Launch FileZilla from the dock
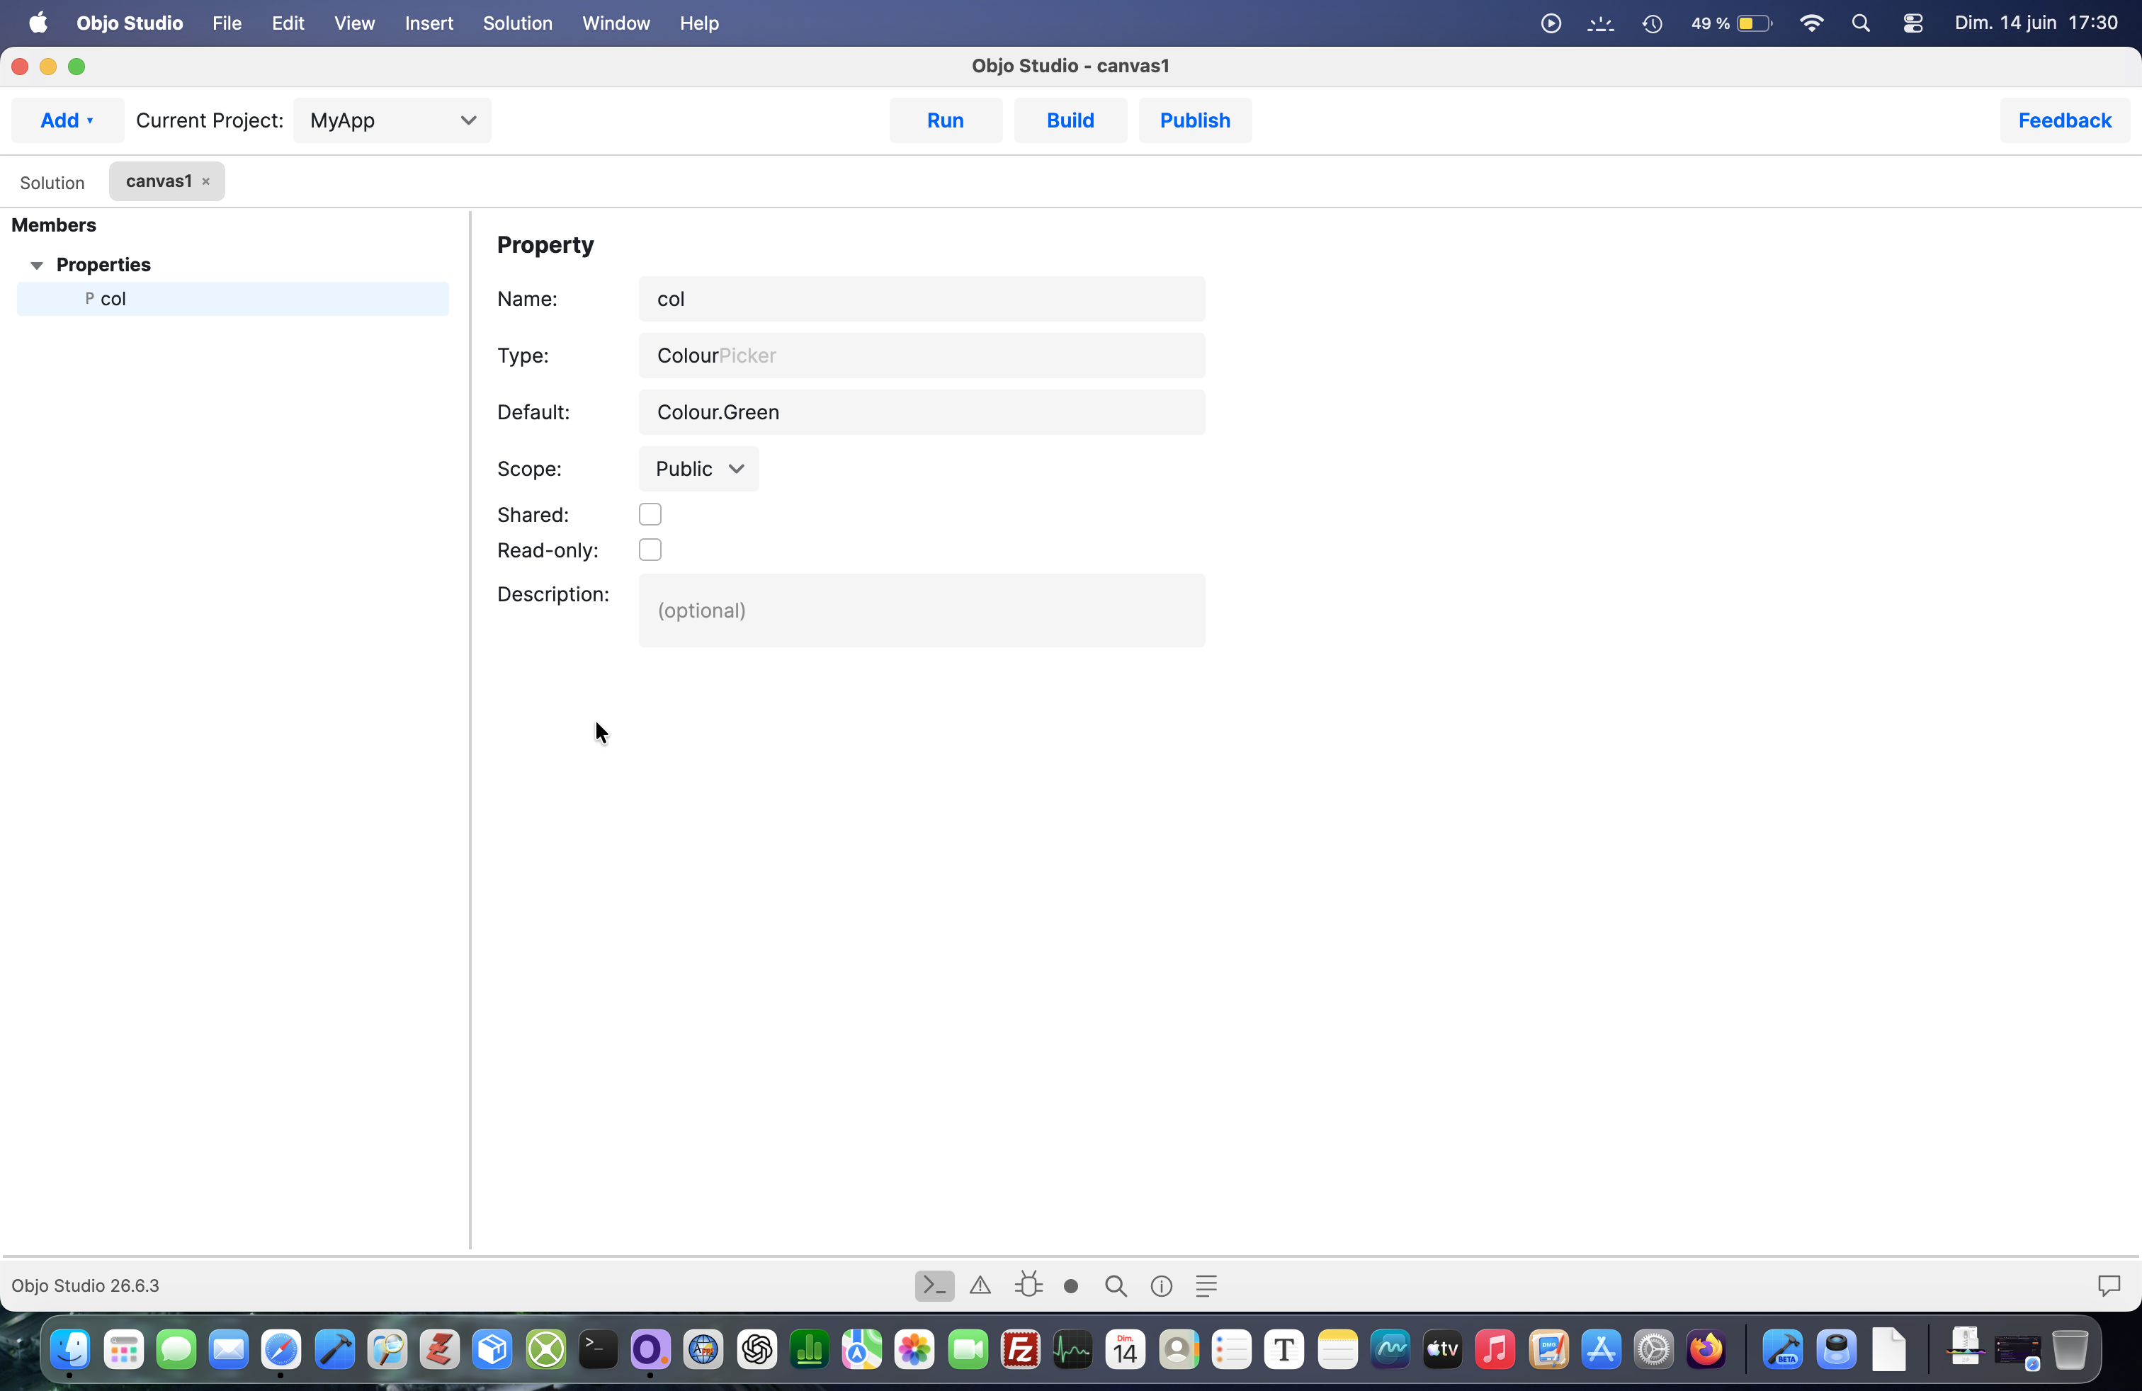 pos(1020,1350)
